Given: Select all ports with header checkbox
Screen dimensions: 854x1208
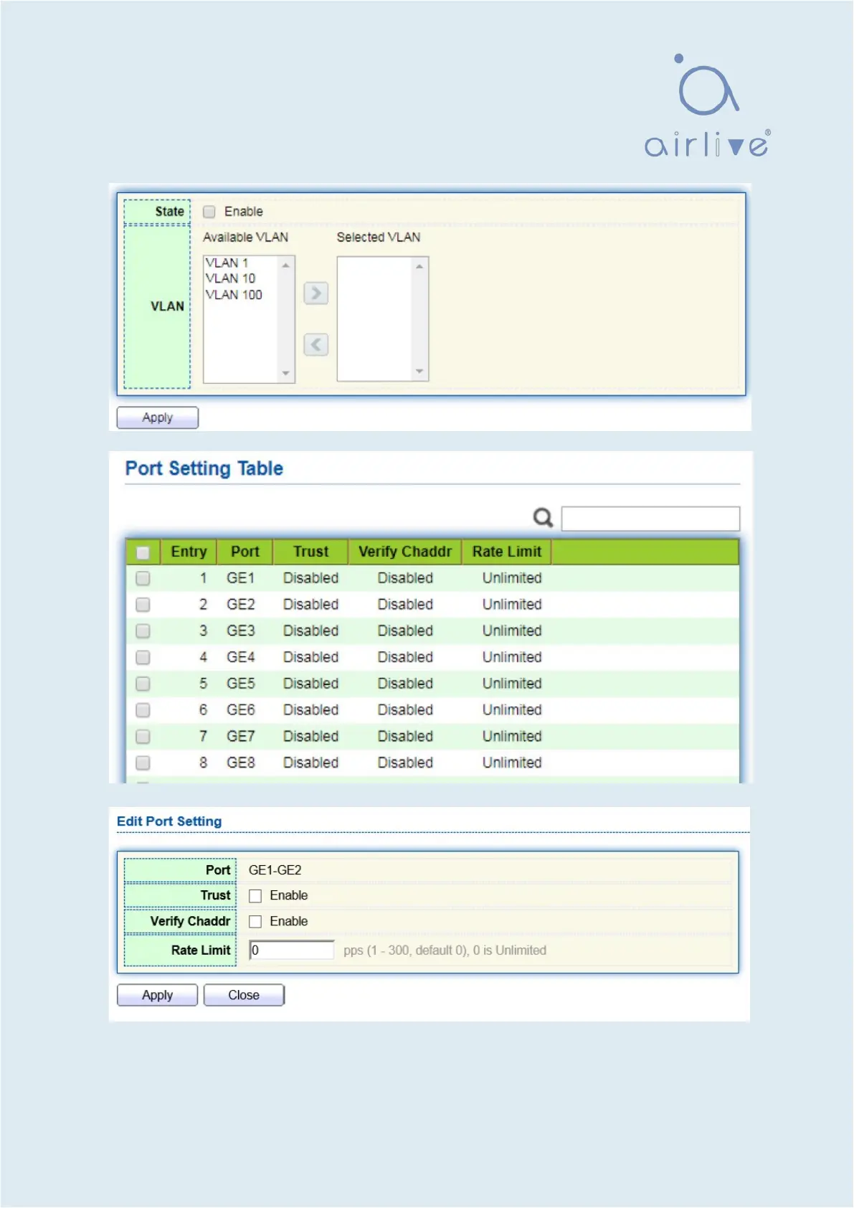Looking at the screenshot, I should coord(143,552).
